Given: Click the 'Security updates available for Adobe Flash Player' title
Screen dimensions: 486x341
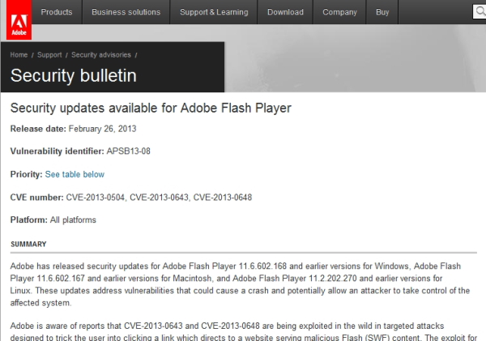Looking at the screenshot, I should coord(150,108).
